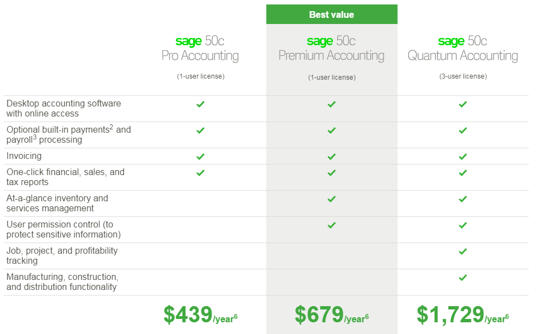Open Sage 50c Pro Accounting heading
The image size is (536, 334).
(200, 49)
